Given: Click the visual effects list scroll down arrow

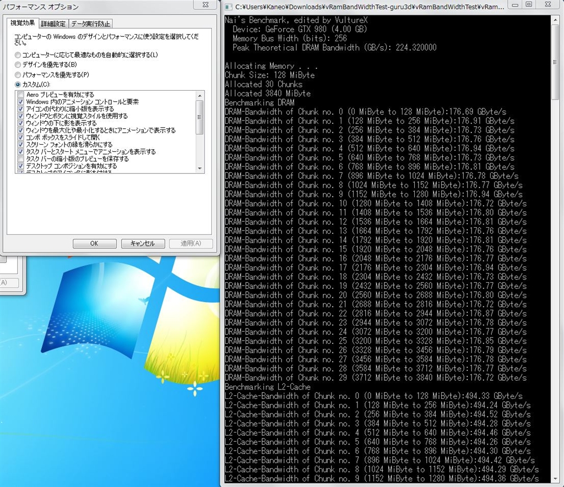Looking at the screenshot, I should point(200,168).
